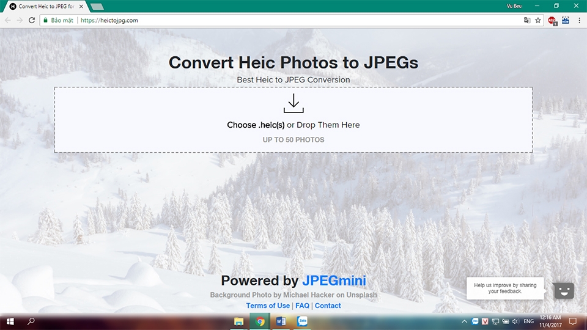Open Chrome's three-dot menu
587x330 pixels.
[579, 20]
